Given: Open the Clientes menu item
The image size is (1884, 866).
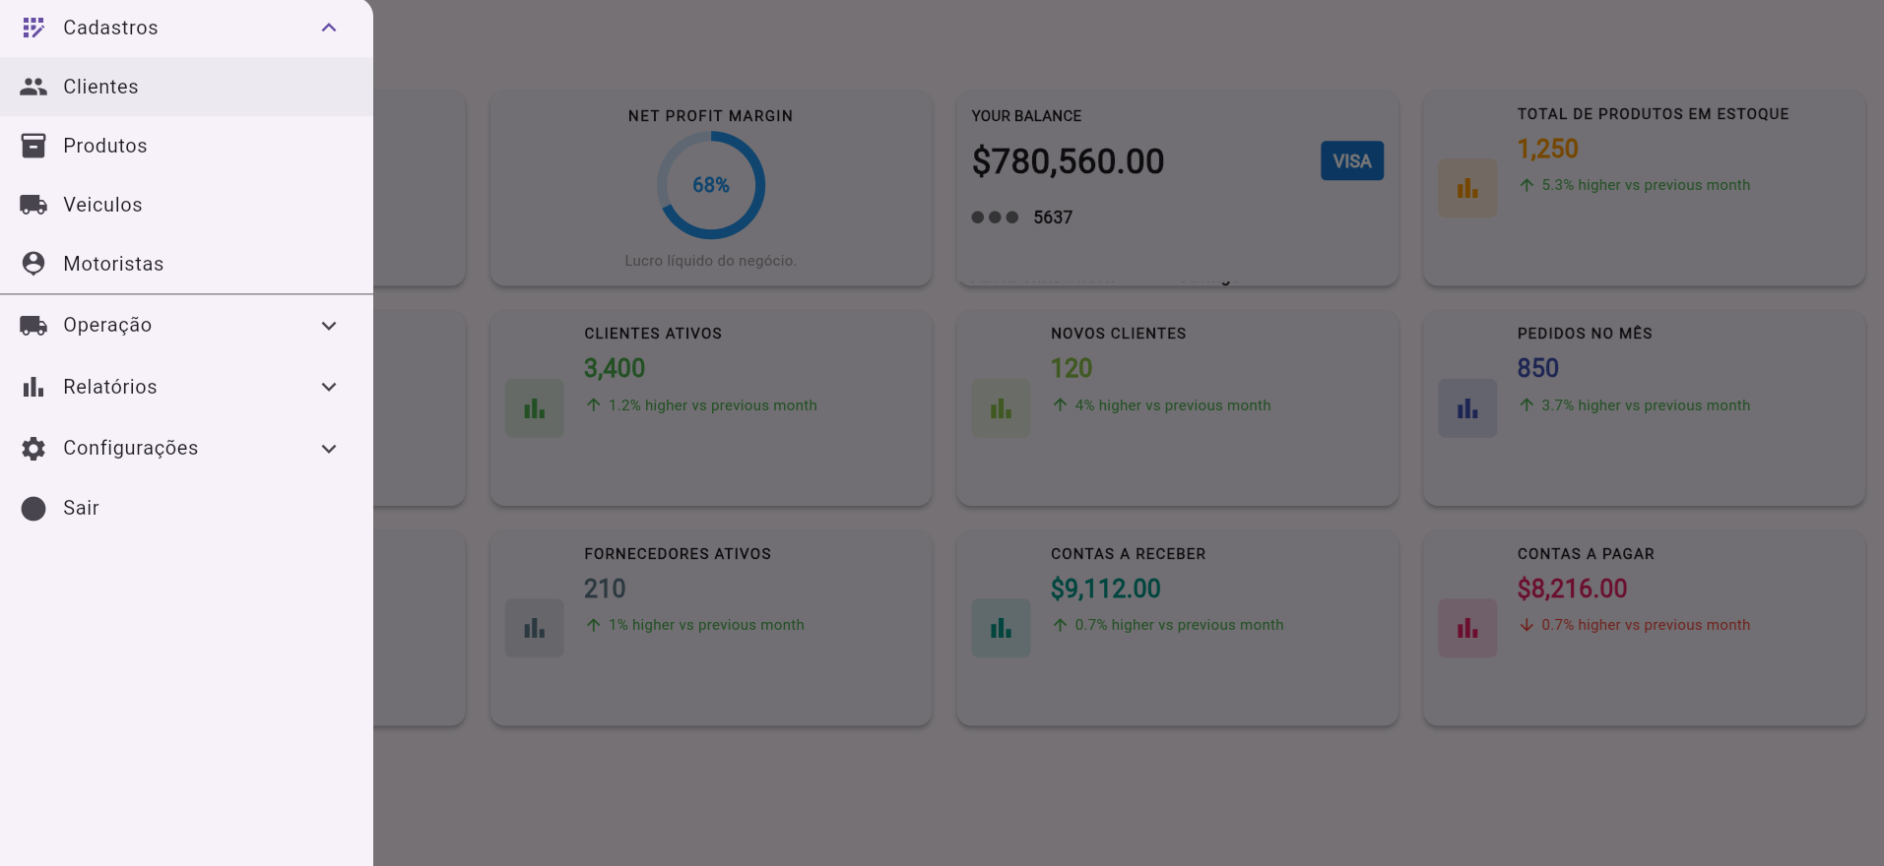Looking at the screenshot, I should pos(100,87).
